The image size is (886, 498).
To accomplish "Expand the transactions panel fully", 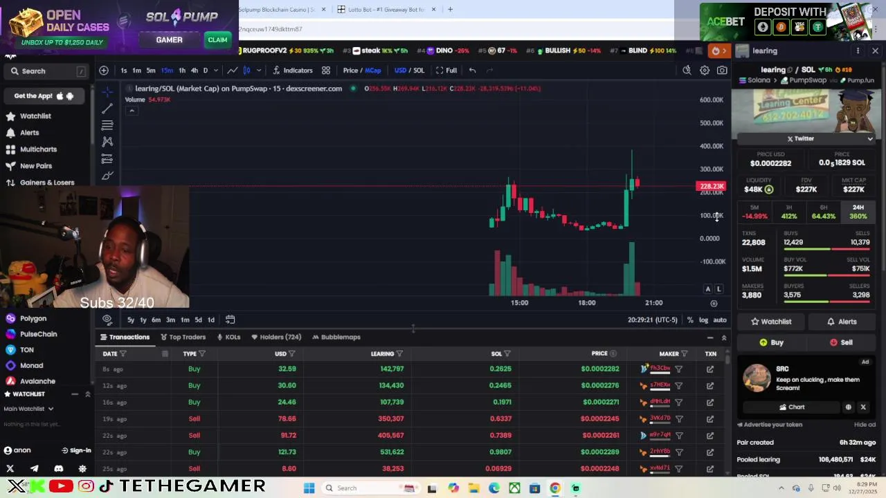I will click(724, 338).
